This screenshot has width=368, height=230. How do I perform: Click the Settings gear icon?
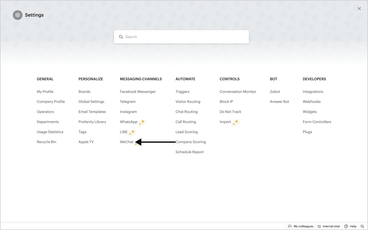click(18, 15)
